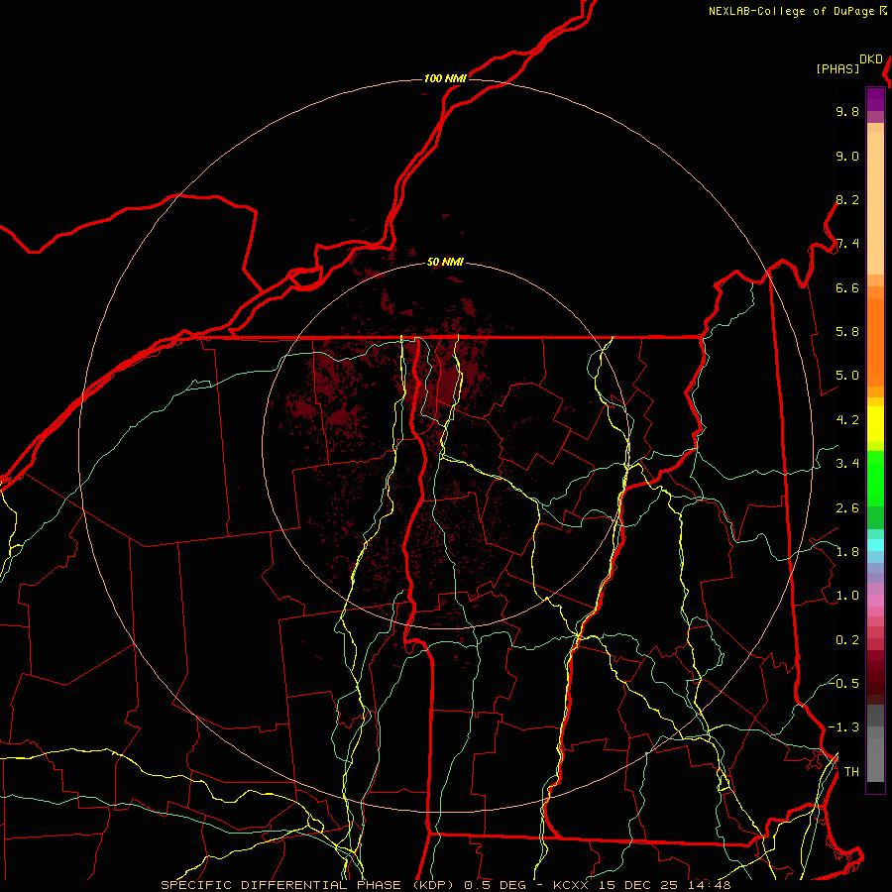The height and width of the screenshot is (892, 892).
Task: Click the 50 NMI range ring label
Action: coord(445,263)
